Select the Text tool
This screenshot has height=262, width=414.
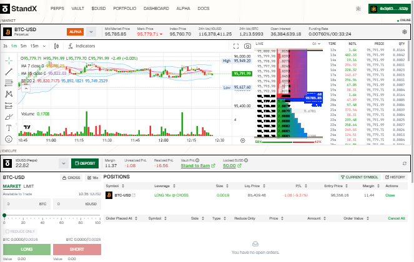click(x=9, y=128)
